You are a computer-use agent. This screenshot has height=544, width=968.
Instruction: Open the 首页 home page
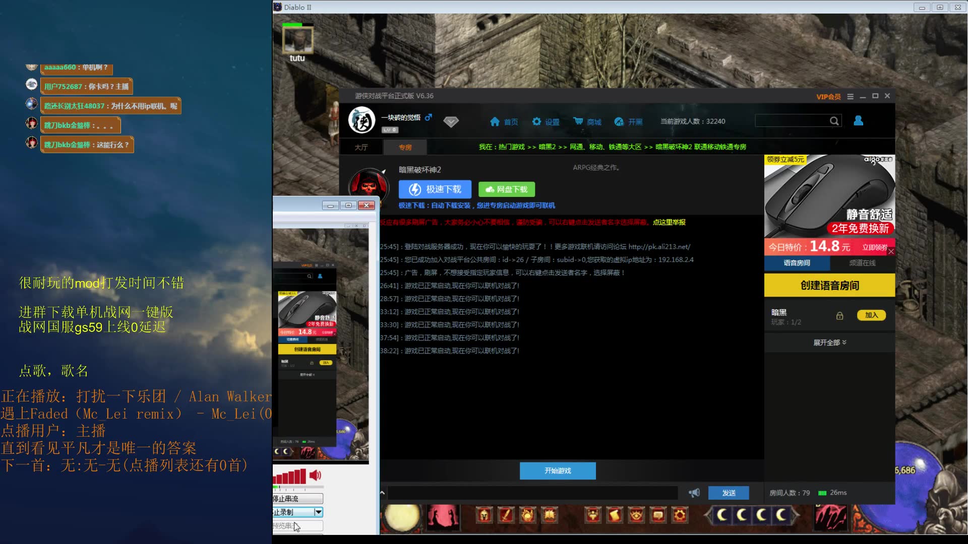[504, 121]
